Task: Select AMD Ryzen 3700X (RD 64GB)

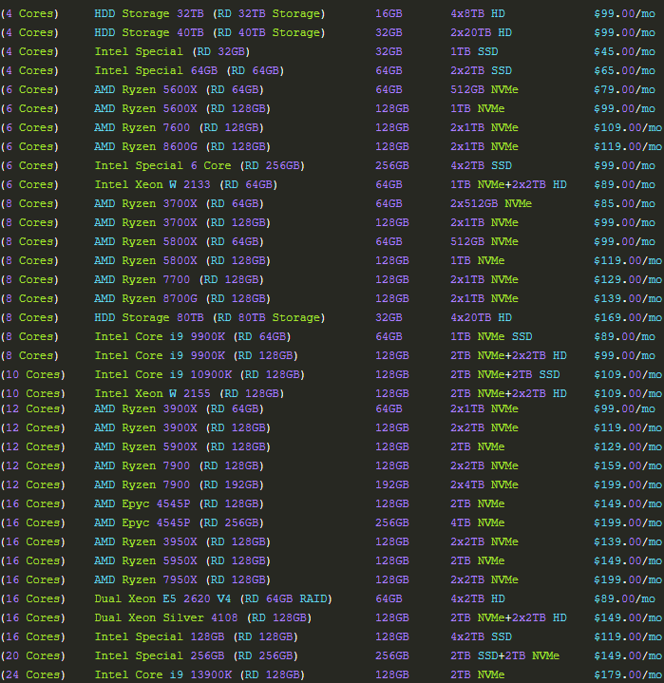Action: [180, 204]
